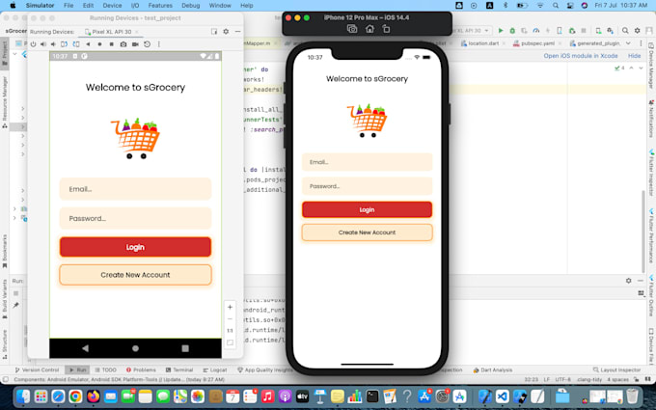Open the Version Control tool window
656x410 pixels.
(37, 369)
